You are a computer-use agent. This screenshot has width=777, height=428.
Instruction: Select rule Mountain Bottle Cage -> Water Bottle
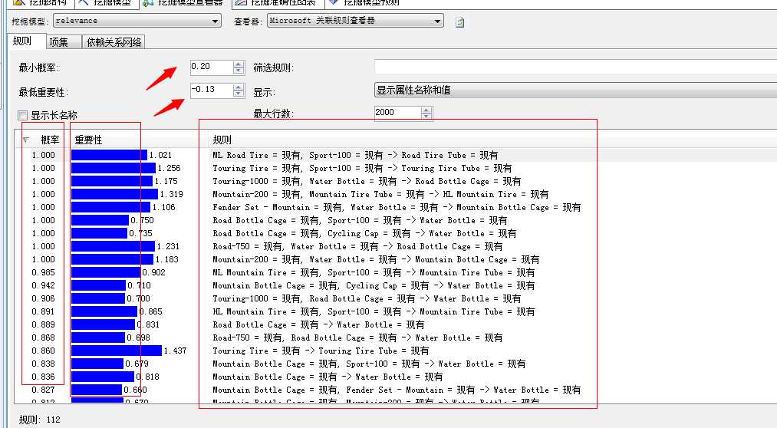(328, 377)
